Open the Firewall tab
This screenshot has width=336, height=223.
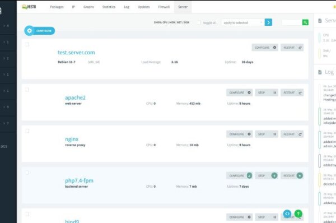(x=164, y=7)
